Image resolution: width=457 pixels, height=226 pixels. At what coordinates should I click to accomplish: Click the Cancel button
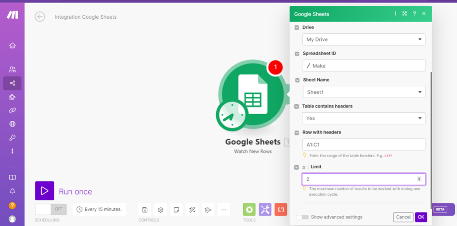(403, 217)
